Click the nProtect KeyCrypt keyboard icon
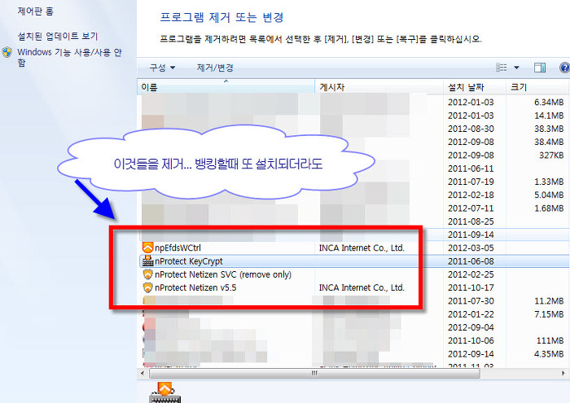The image size is (570, 403). (x=147, y=261)
